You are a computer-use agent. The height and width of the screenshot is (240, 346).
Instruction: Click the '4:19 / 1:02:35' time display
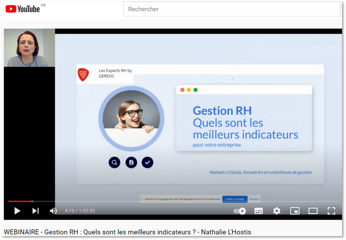click(x=80, y=211)
